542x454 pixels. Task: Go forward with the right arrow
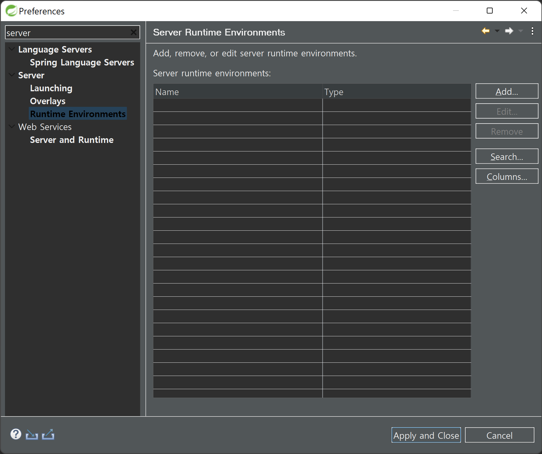[509, 31]
